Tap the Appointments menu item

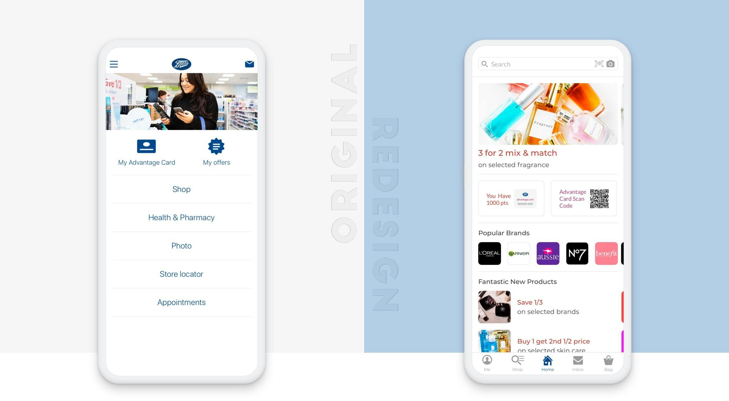(x=181, y=302)
